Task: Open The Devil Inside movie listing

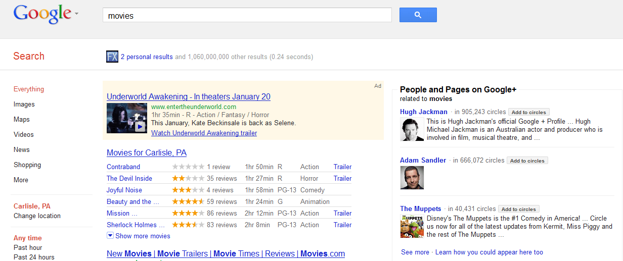Action: coord(129,179)
